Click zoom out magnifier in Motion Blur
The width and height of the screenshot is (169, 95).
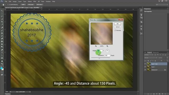click(x=96, y=46)
